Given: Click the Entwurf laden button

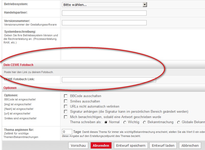Looking at the screenshot, I should (x=163, y=145).
